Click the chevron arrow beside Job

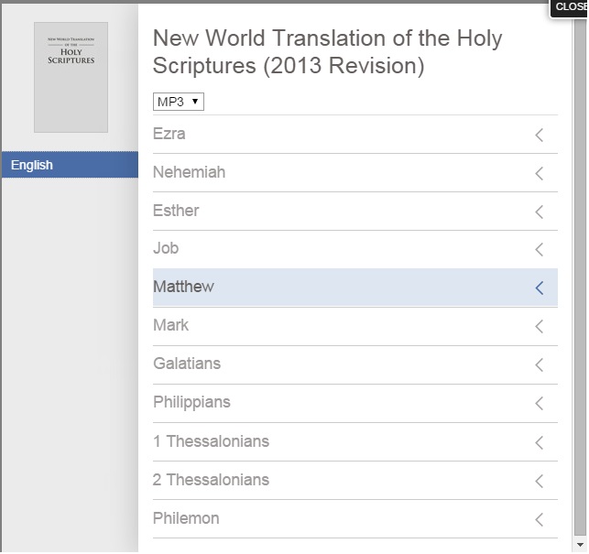coord(540,249)
